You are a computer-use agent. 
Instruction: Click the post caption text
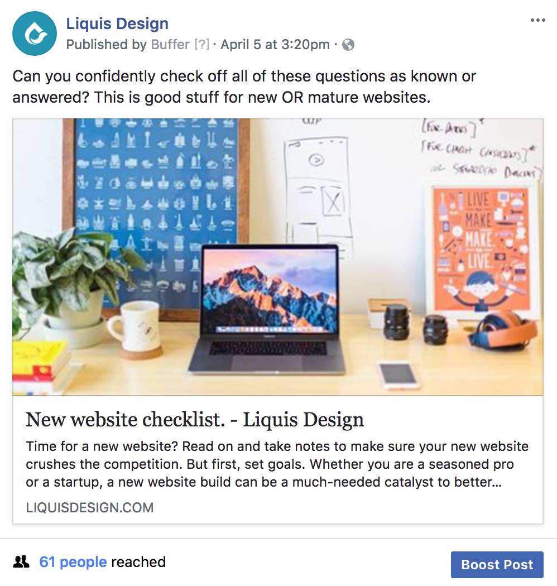244,87
